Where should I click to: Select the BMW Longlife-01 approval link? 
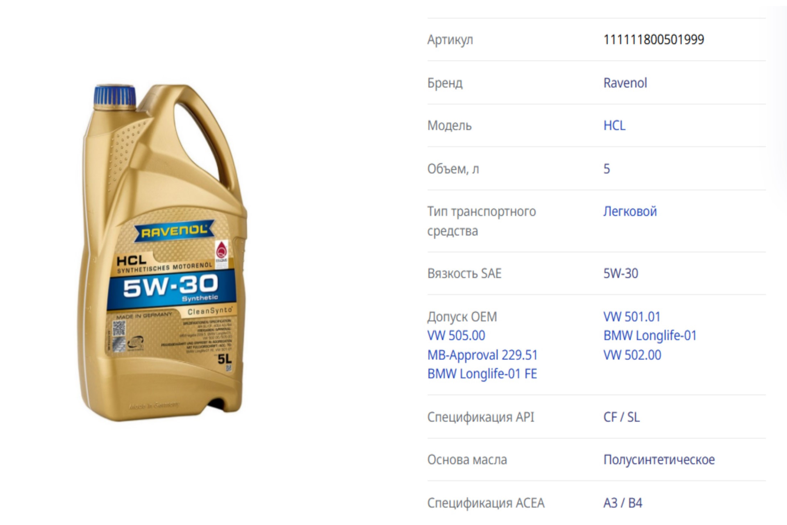[x=650, y=336]
